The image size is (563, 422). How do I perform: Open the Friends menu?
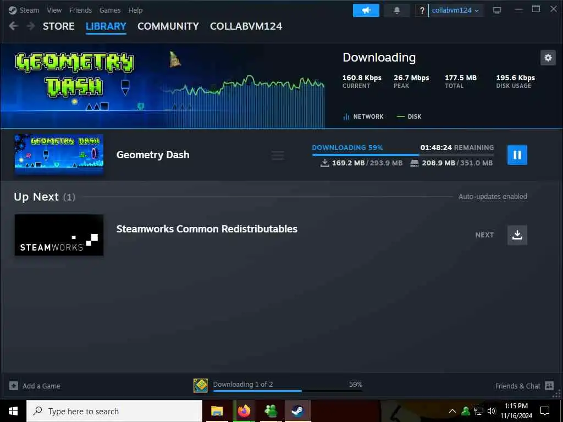(x=80, y=10)
